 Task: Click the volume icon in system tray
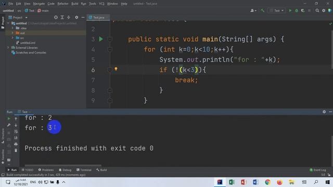pos(40,182)
